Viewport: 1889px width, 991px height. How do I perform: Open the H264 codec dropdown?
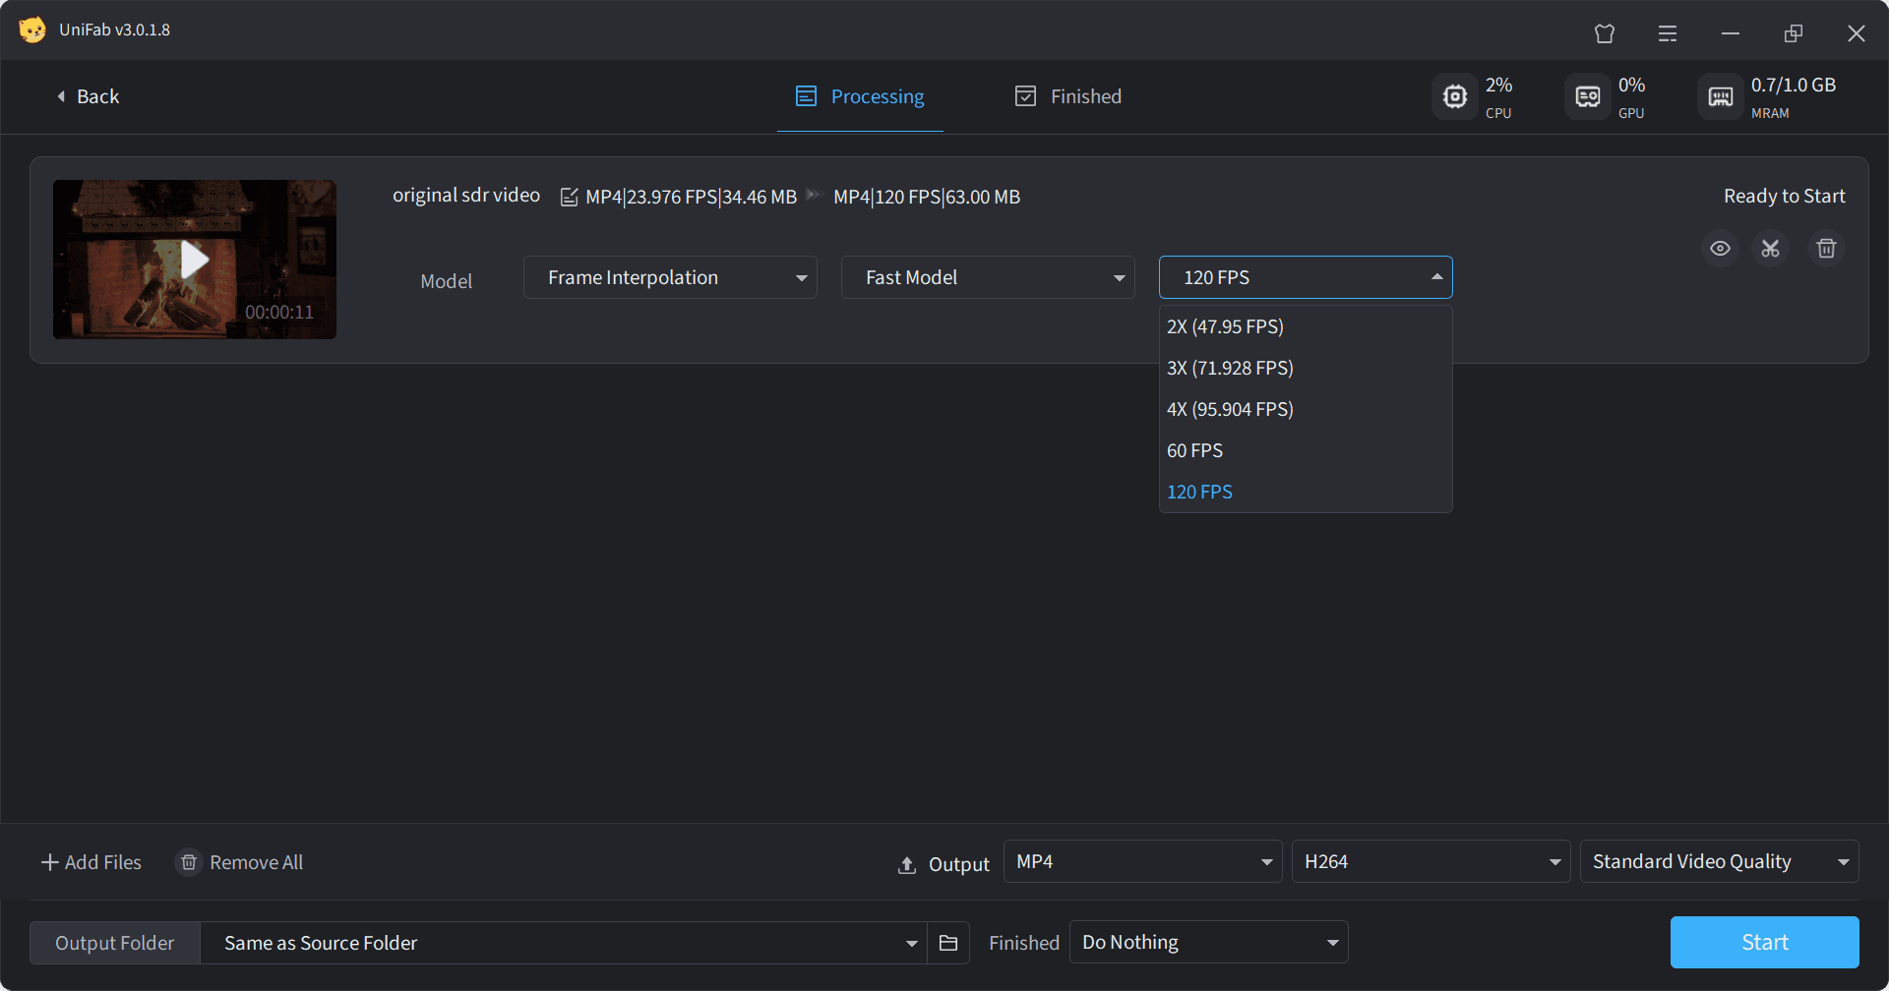pyautogui.click(x=1432, y=861)
